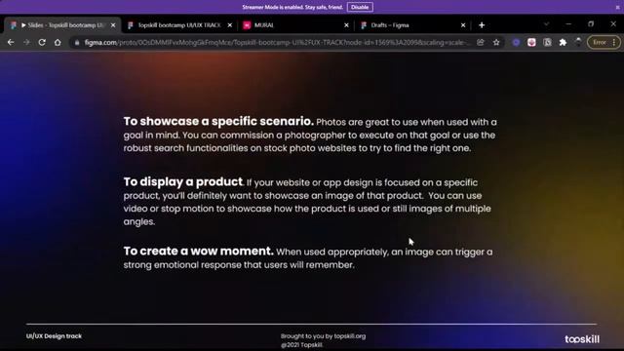
Task: Open a new browser tab
Action: [482, 25]
